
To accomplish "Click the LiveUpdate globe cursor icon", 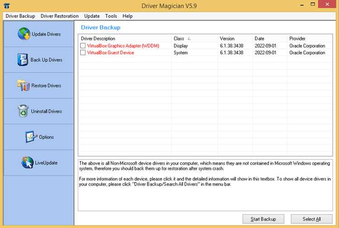I will [28, 163].
